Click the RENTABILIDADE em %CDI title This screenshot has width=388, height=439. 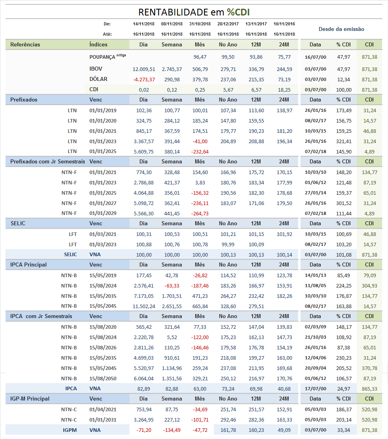[194, 12]
